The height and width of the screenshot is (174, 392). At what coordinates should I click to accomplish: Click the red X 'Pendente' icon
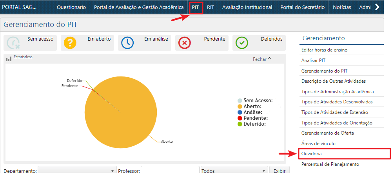tap(185, 43)
